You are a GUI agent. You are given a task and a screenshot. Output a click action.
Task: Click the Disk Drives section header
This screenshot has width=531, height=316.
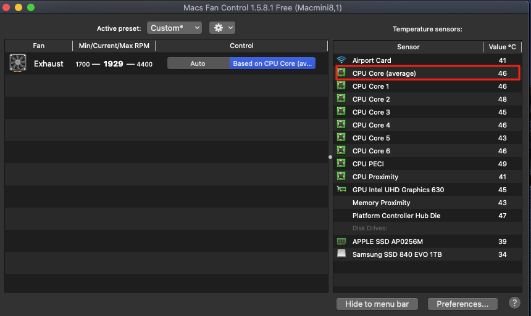(x=369, y=228)
